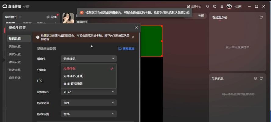
Task: Click the 基础画面设置 section title
Action: click(x=46, y=48)
